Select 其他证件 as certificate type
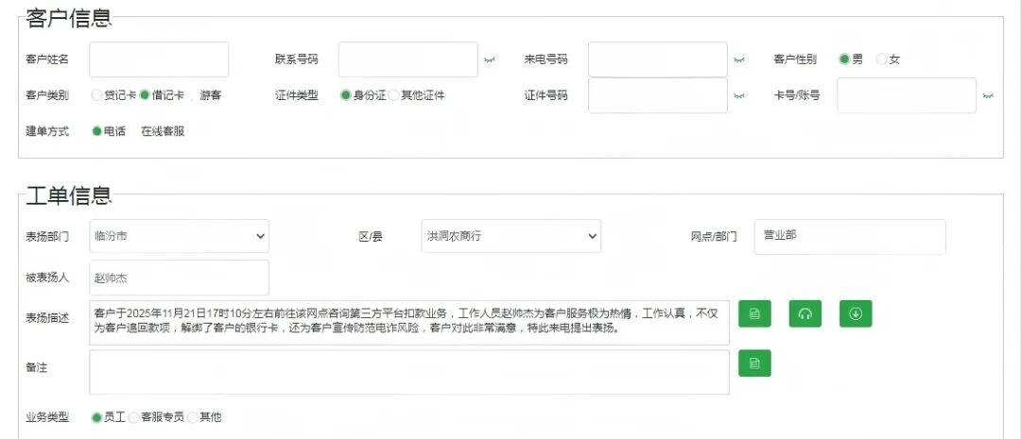This screenshot has width=1021, height=439. coord(394,95)
